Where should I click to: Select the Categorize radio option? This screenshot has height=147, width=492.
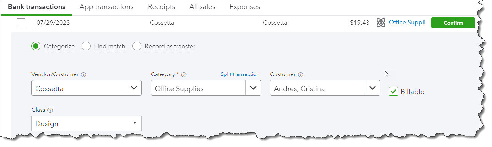coord(36,46)
